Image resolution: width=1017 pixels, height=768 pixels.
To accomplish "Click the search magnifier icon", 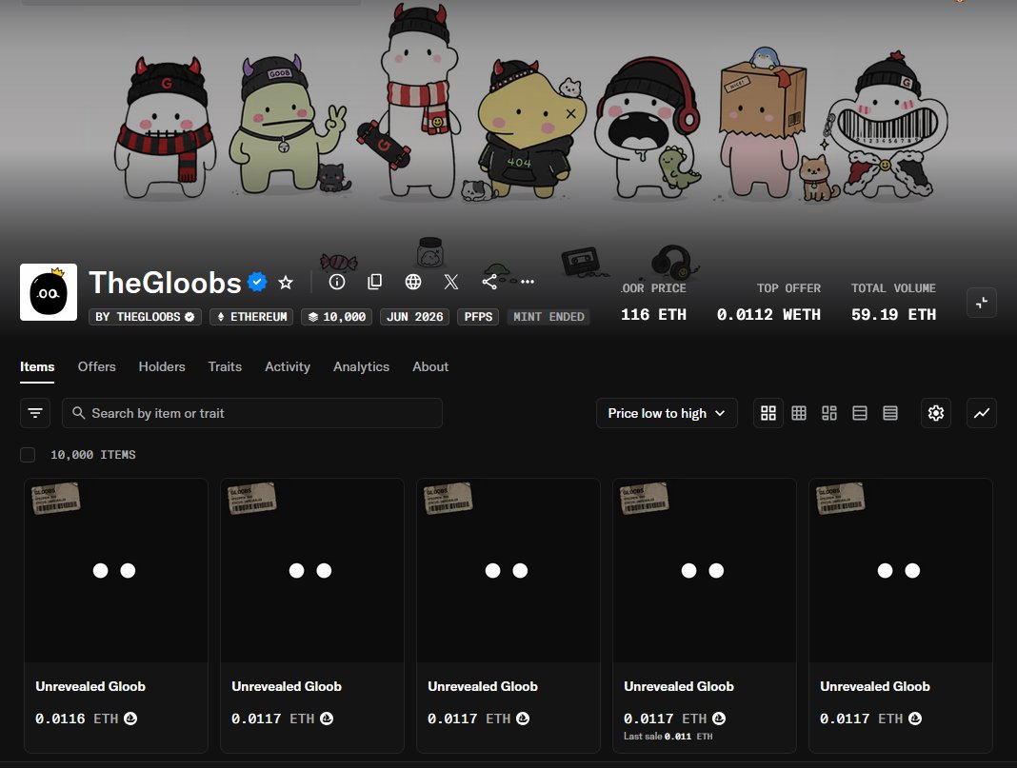I will (78, 413).
